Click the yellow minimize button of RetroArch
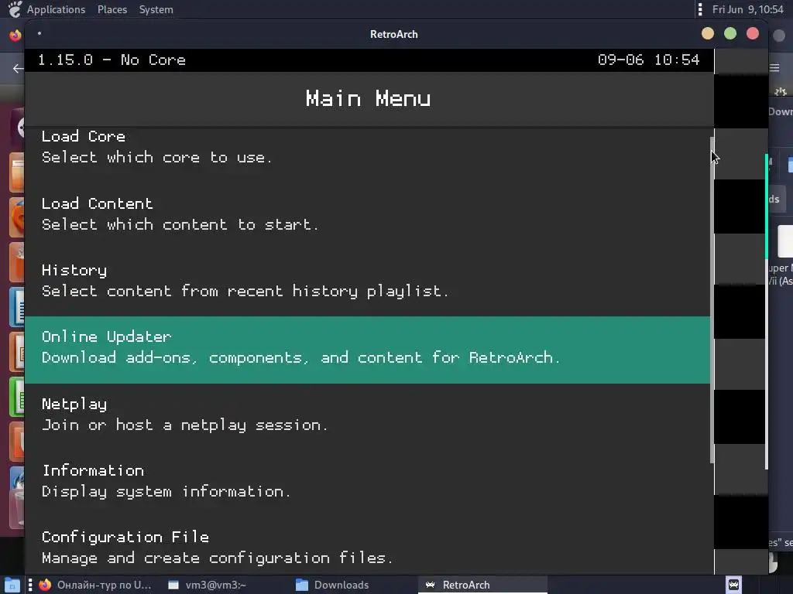 [708, 34]
